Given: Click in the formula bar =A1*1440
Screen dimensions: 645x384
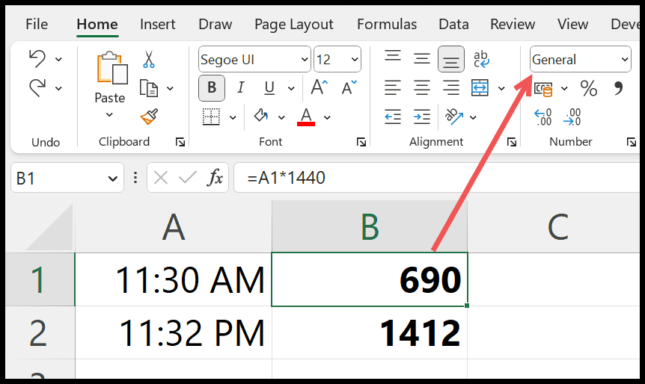Looking at the screenshot, I should point(436,177).
